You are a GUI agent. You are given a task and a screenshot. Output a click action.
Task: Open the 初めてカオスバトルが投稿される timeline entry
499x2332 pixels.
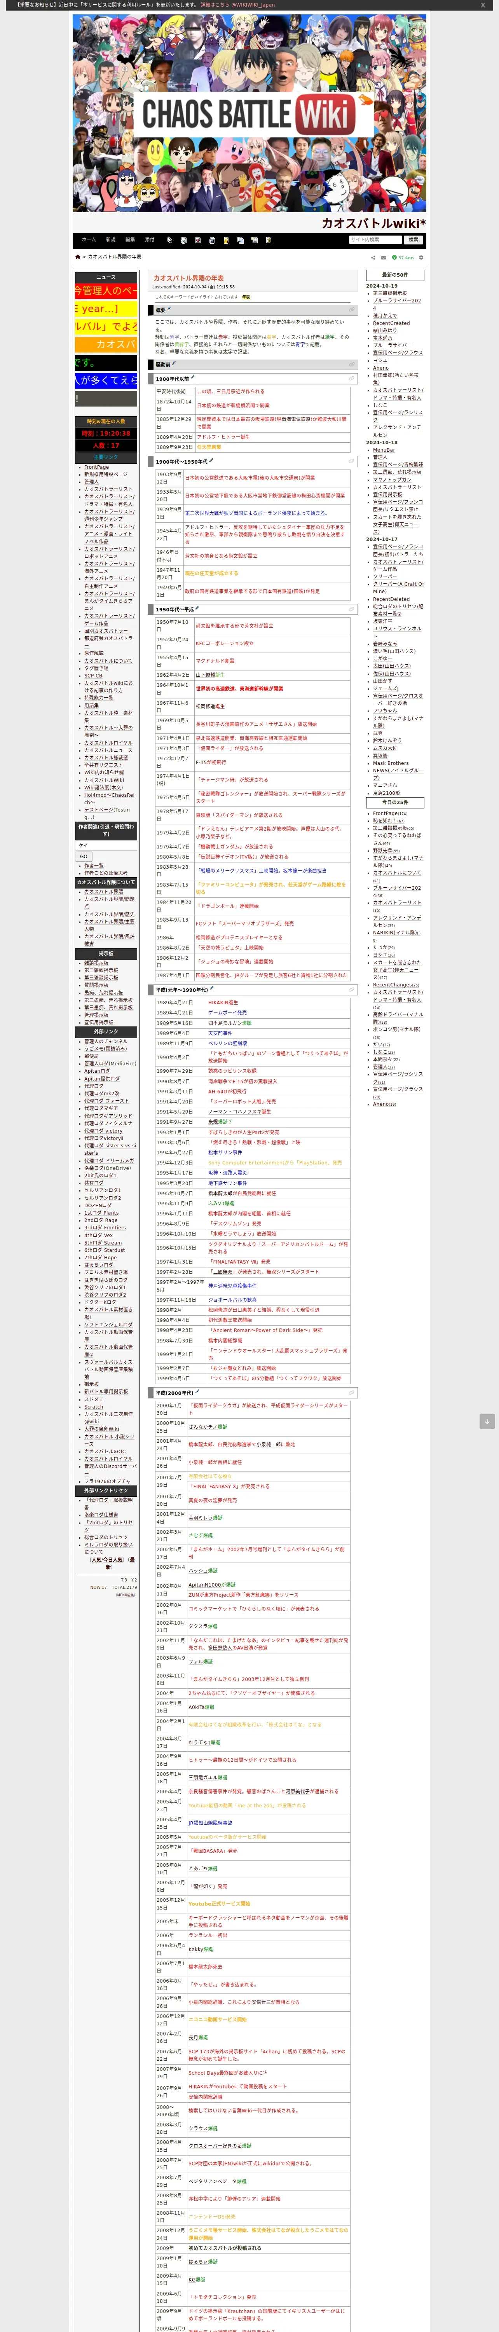tap(225, 2248)
